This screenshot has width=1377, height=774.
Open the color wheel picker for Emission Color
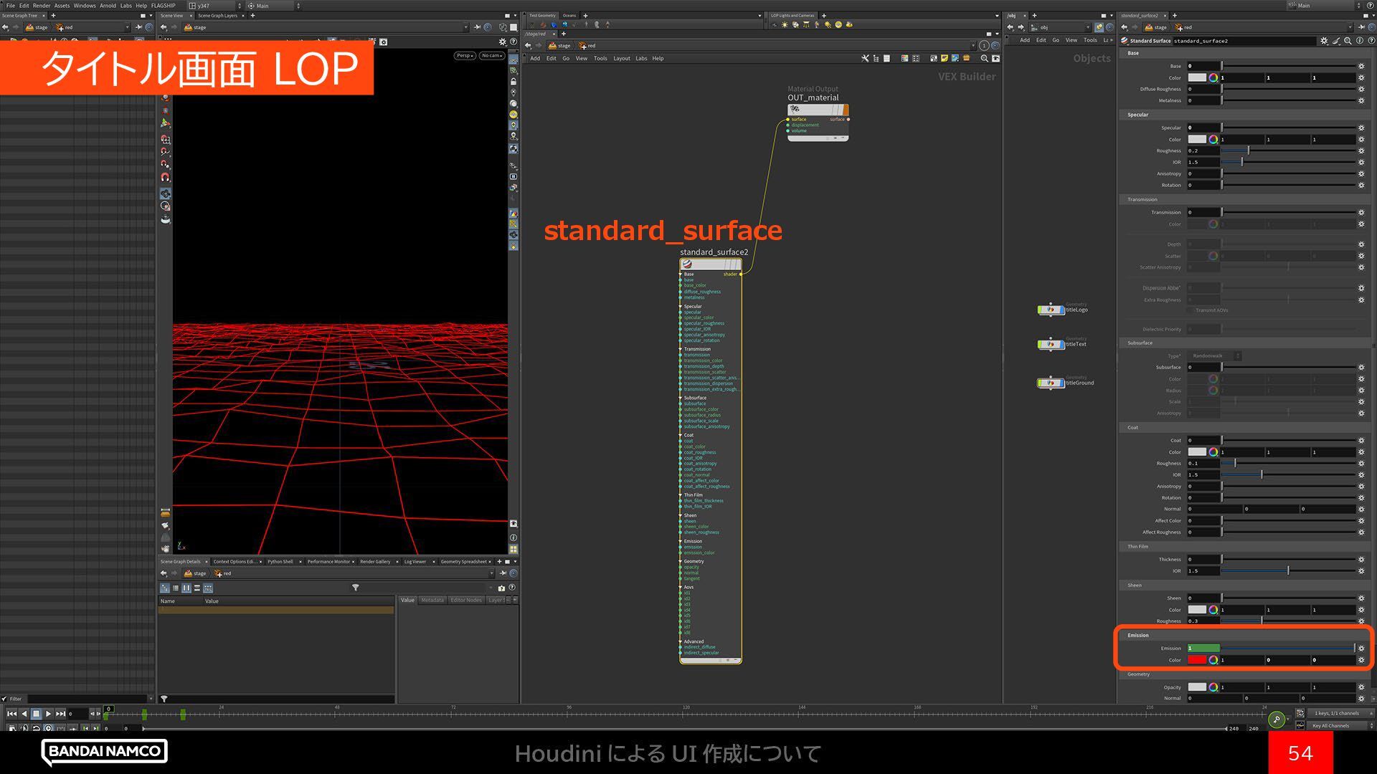pyautogui.click(x=1213, y=660)
